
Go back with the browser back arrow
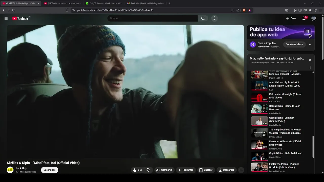click(4, 10)
